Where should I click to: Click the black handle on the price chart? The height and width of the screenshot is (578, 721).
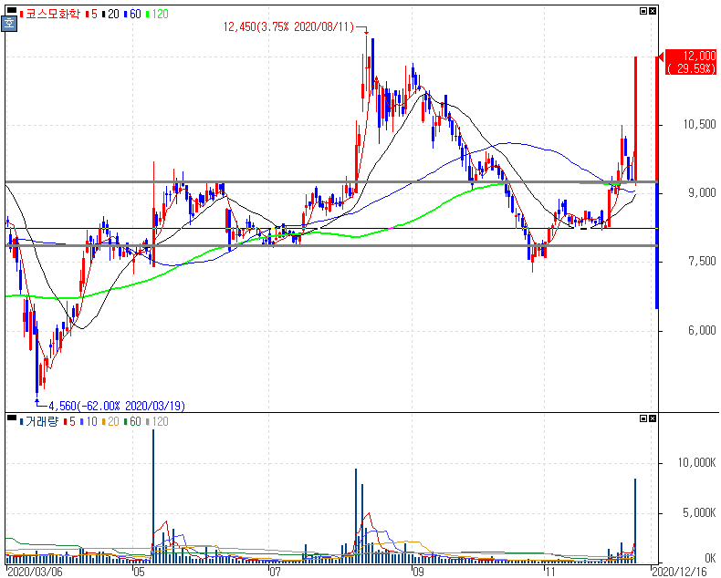coord(12,10)
